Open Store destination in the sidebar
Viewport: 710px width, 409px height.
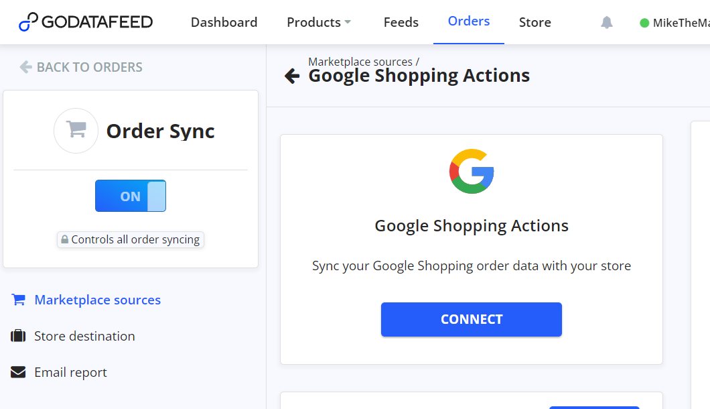[x=73, y=336]
